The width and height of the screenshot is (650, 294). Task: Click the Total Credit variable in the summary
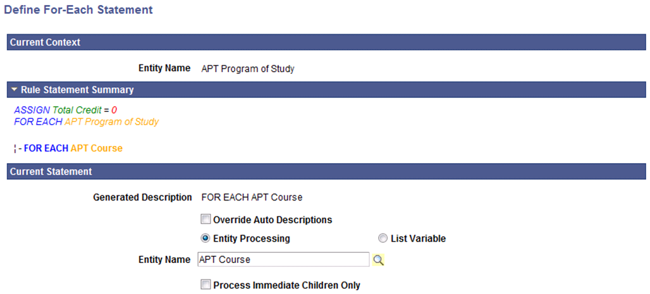click(77, 110)
